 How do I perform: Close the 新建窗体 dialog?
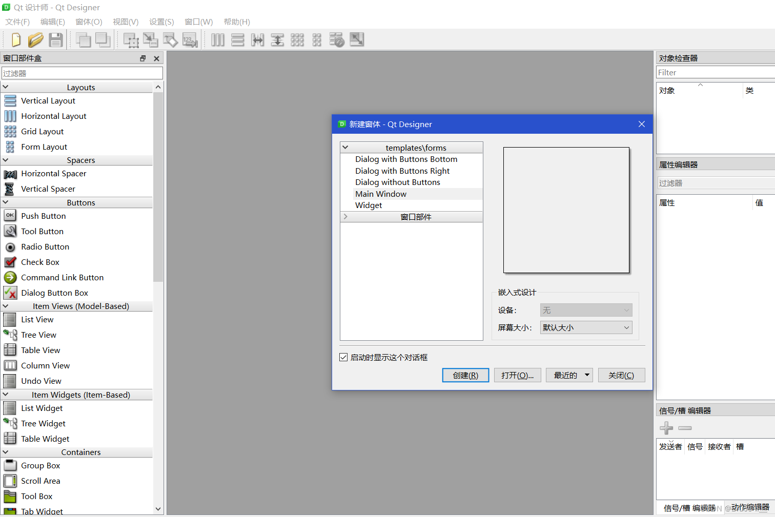641,124
